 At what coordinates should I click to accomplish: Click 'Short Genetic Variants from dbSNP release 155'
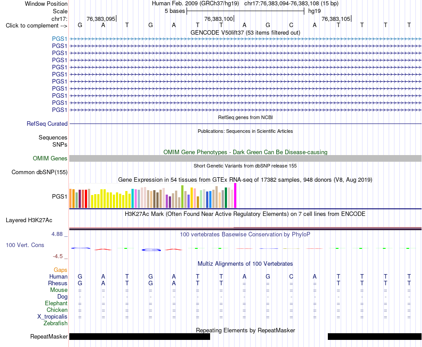pos(245,166)
